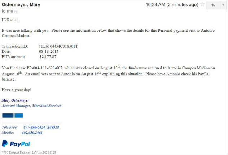Click the date value 08-13-2015
Screen dimensions: 228x155
point(49,52)
